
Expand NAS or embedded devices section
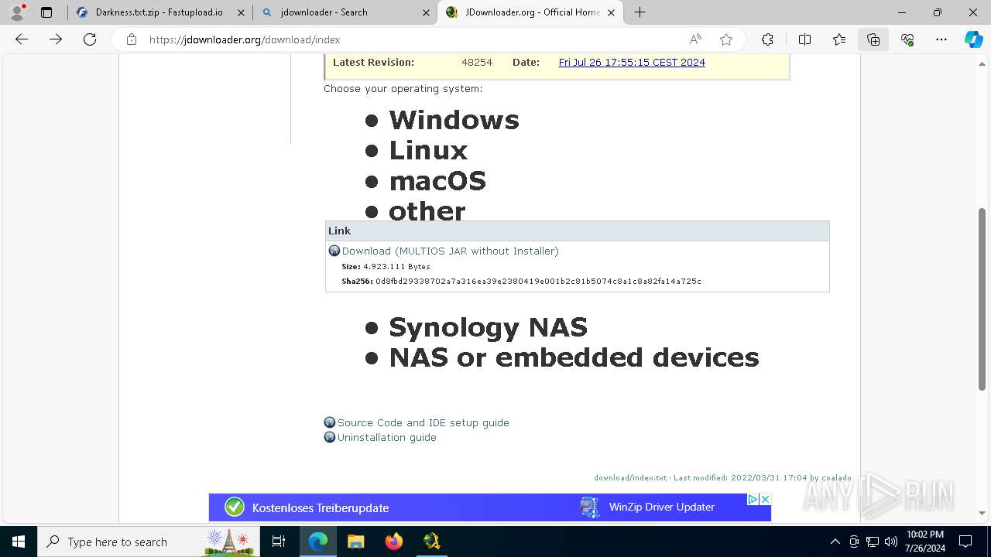click(x=574, y=357)
